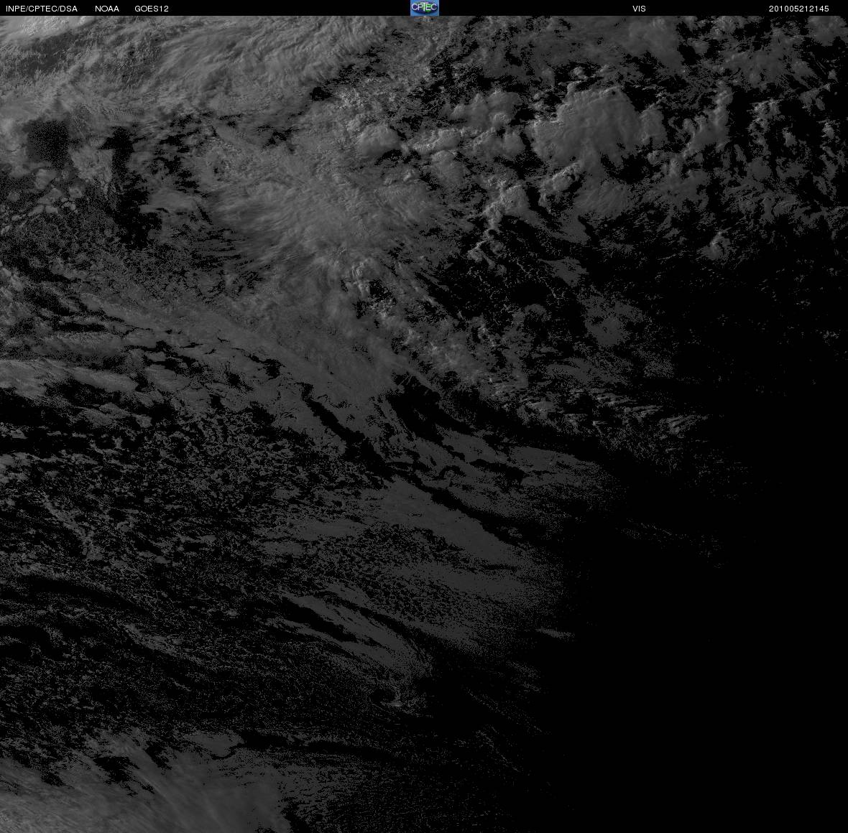This screenshot has width=848, height=833.
Task: Click the NOAA label in header
Action: tap(107, 9)
